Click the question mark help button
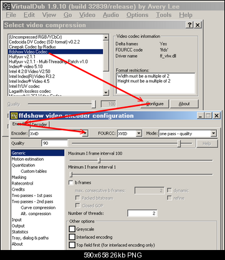This screenshot has height=260, width=225. tap(189, 25)
